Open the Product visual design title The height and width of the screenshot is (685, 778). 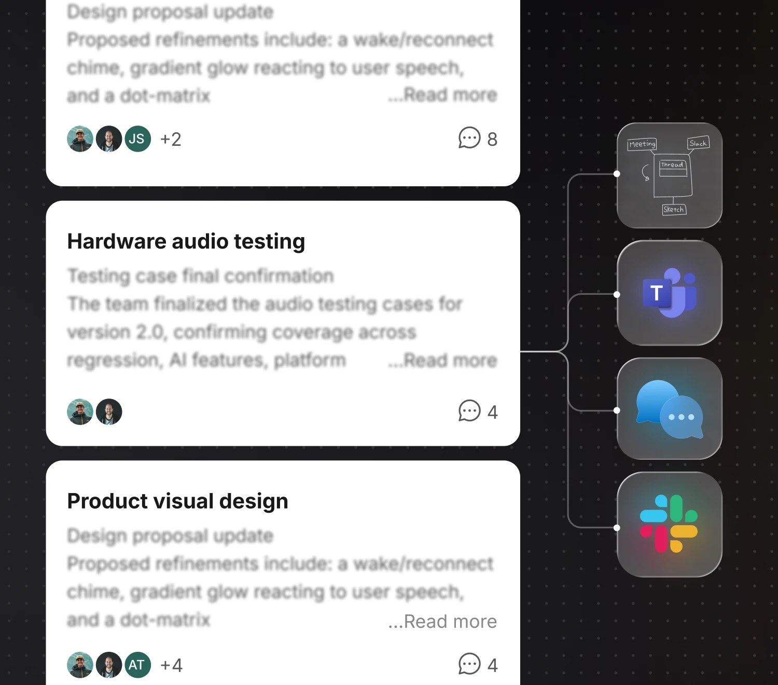click(x=178, y=501)
